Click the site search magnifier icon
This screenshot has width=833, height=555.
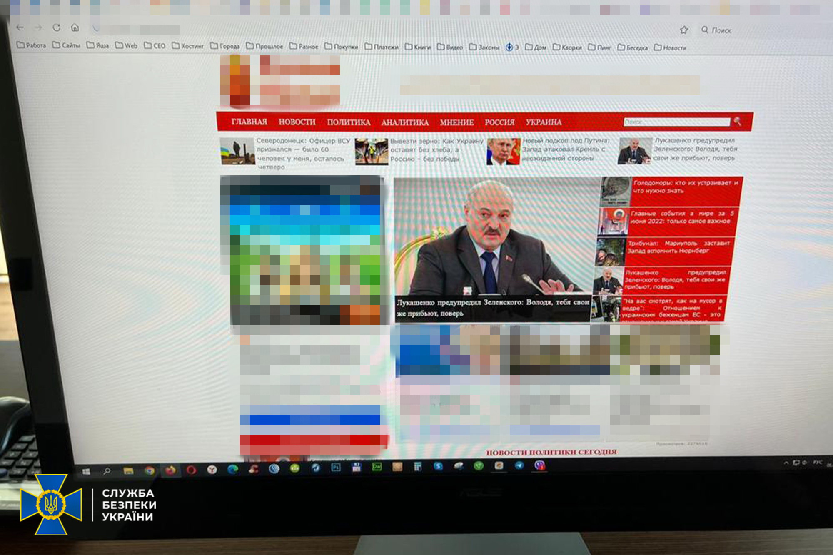pyautogui.click(x=738, y=121)
